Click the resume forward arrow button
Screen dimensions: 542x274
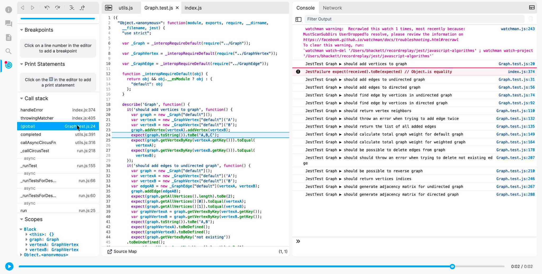33,8
